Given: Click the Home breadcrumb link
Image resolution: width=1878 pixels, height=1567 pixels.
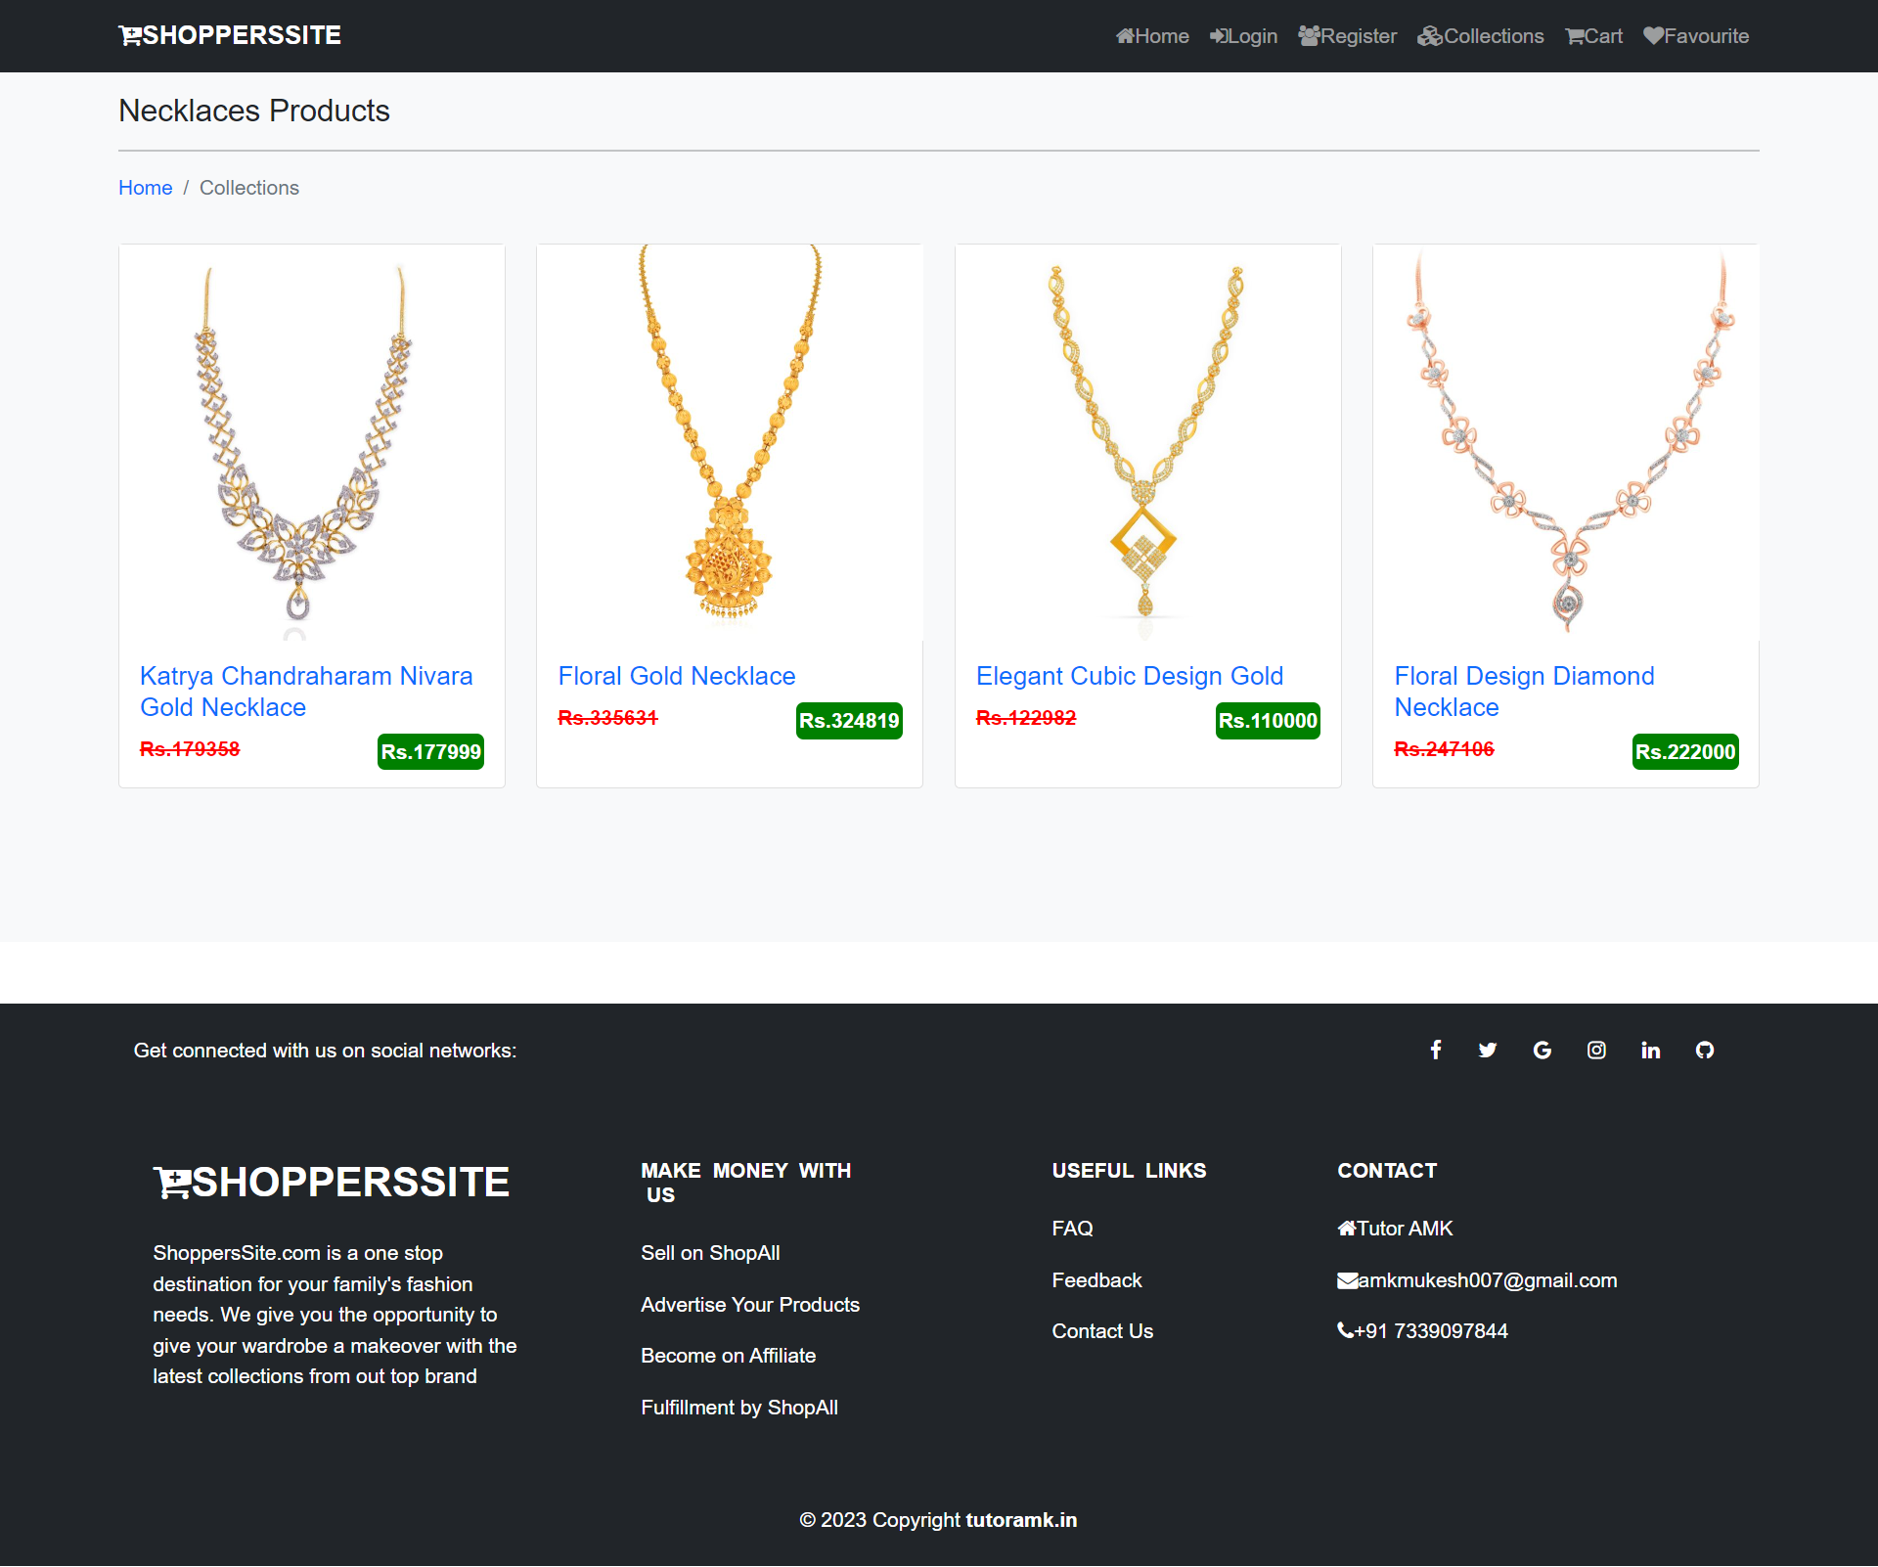Looking at the screenshot, I should coord(145,187).
